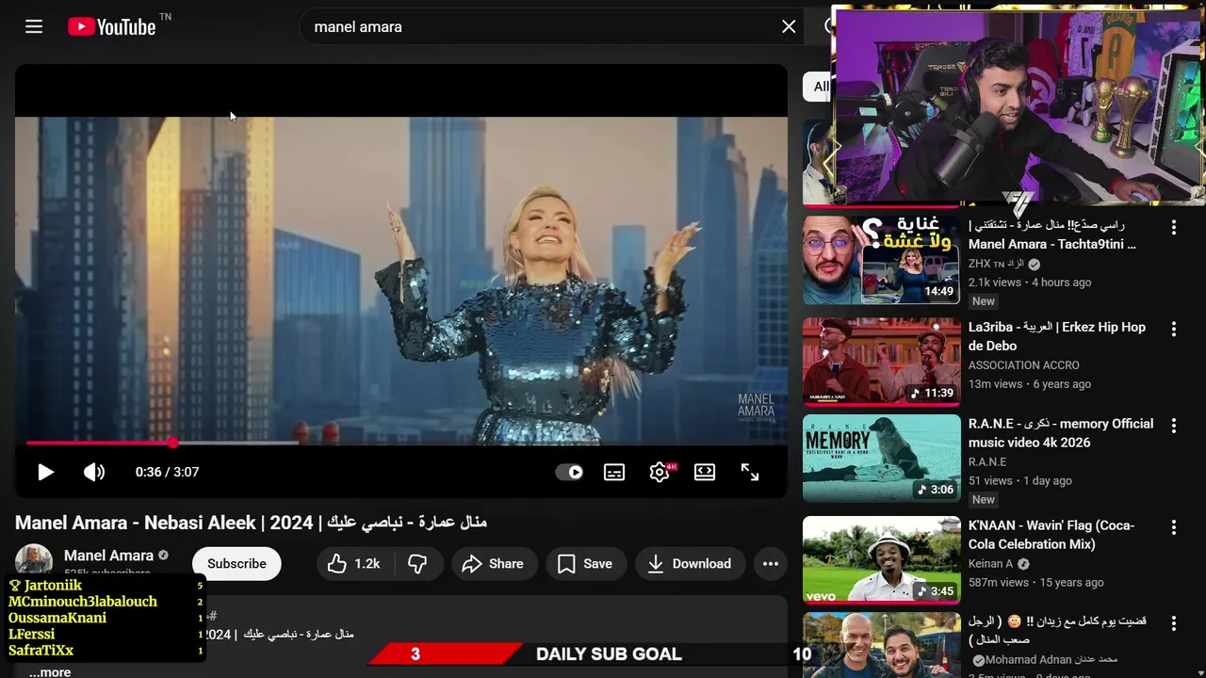This screenshot has height=678, width=1206.
Task: Click the 'New' badge under the ZHX video
Action: pos(984,301)
